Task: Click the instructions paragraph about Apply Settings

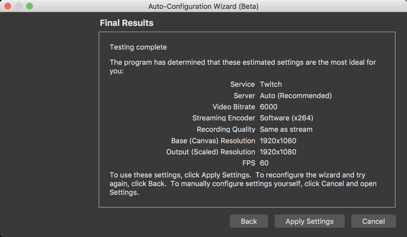Action: 242,184
